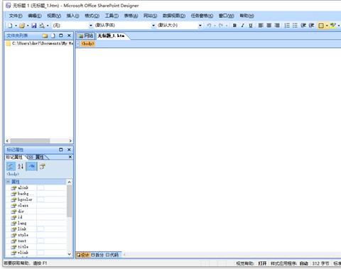Align text right
The height and width of the screenshot is (269, 341).
pyautogui.click(x=277, y=26)
